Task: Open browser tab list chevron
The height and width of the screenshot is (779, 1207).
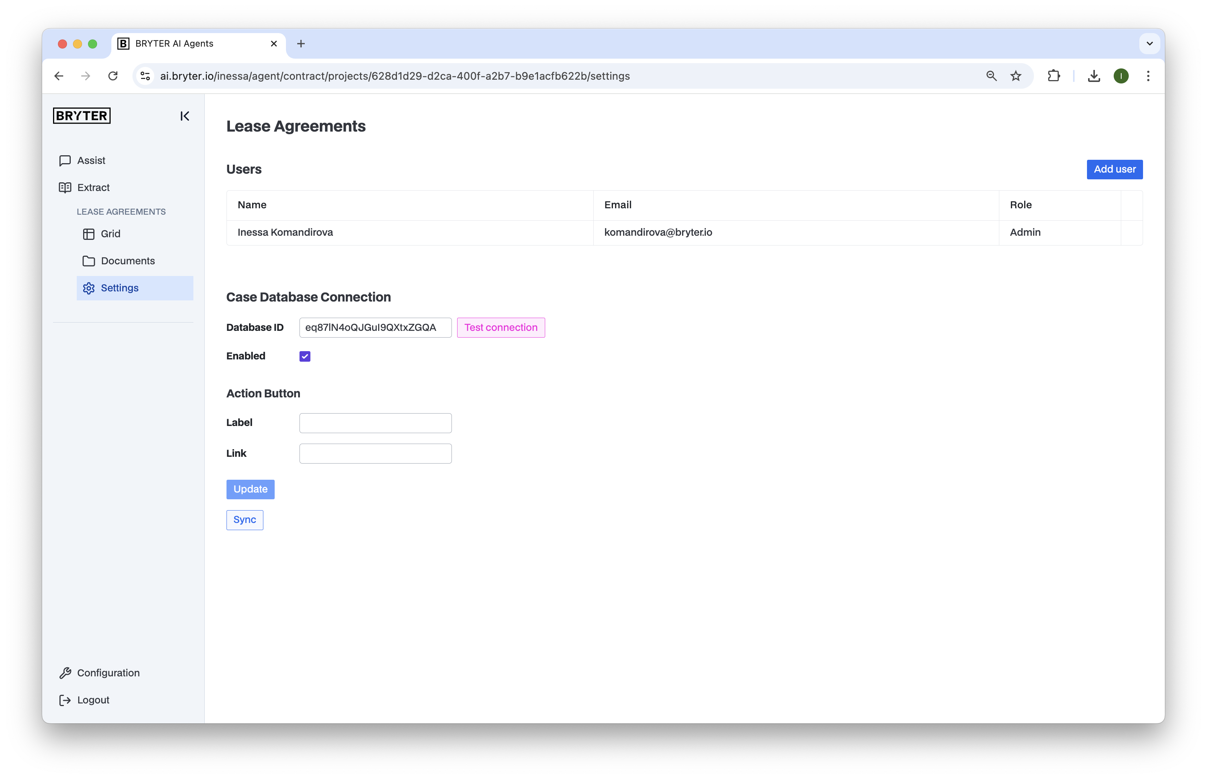Action: coord(1149,44)
